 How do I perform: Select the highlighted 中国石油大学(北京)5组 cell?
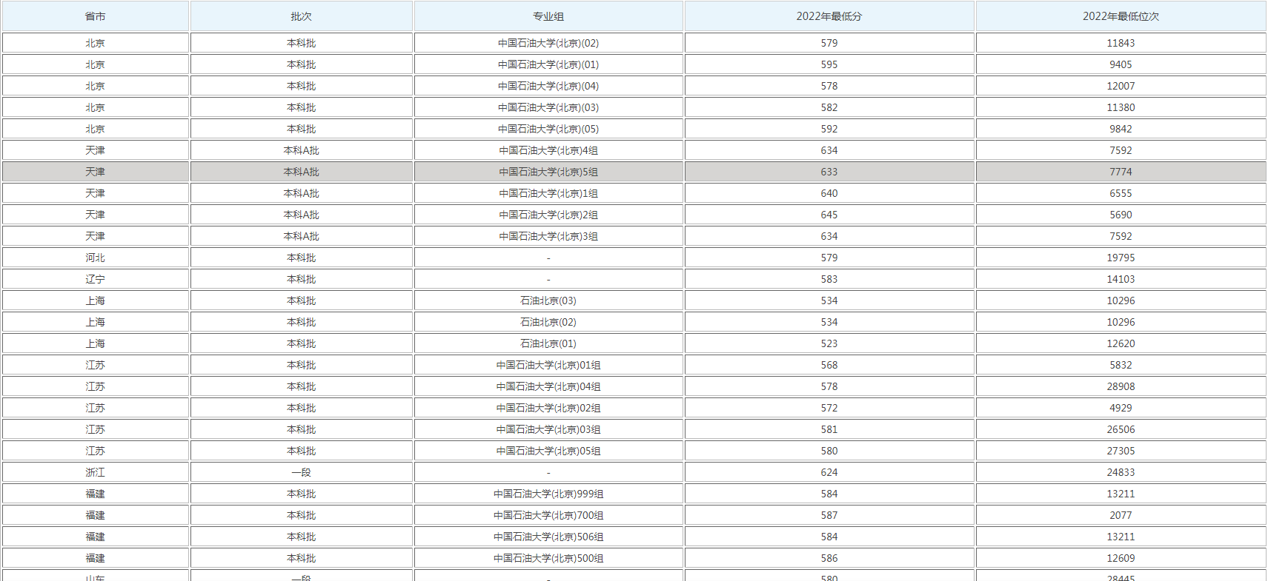tap(548, 172)
